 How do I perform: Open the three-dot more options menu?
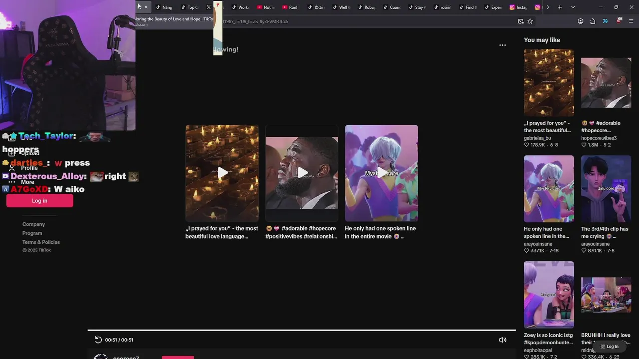(502, 45)
